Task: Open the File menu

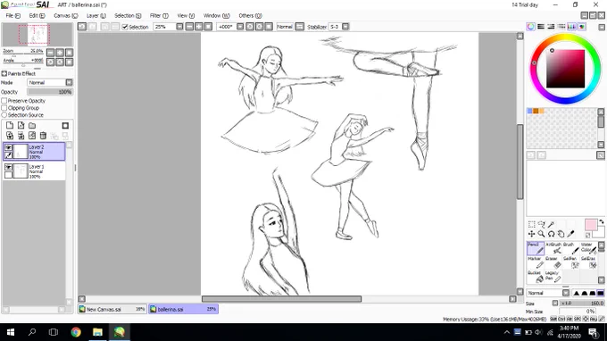Action: [12, 15]
